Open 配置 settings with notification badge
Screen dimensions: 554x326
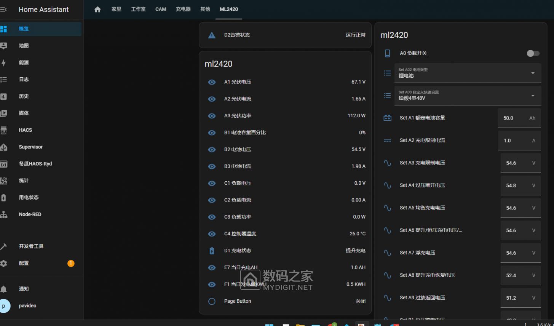[x=24, y=263]
